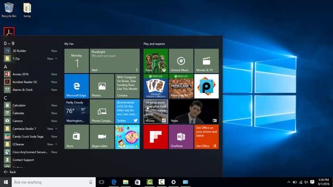Open Edge from the taskbar
Screen dimensions: 333x187
114,182
